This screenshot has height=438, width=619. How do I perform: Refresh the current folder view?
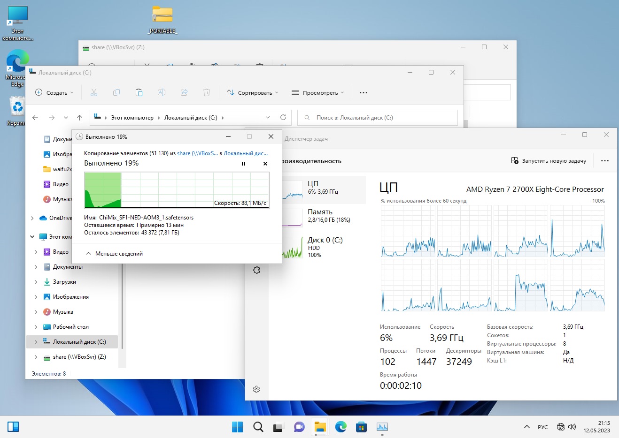point(283,118)
